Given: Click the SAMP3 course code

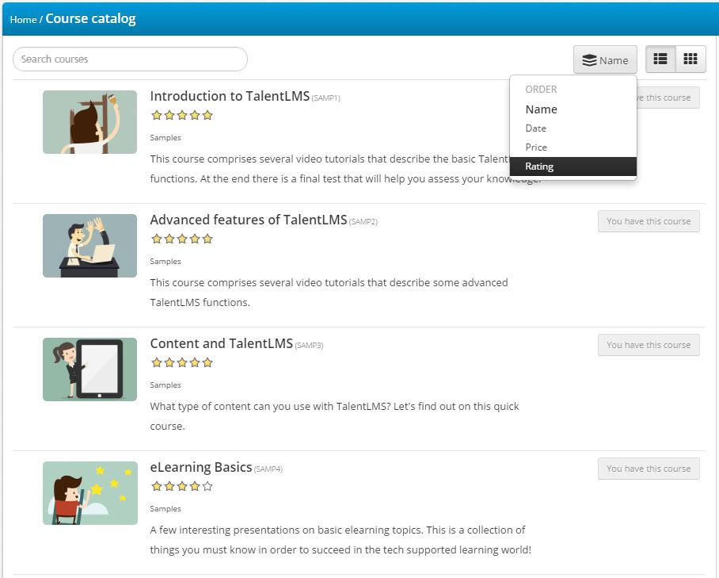Looking at the screenshot, I should 309,345.
